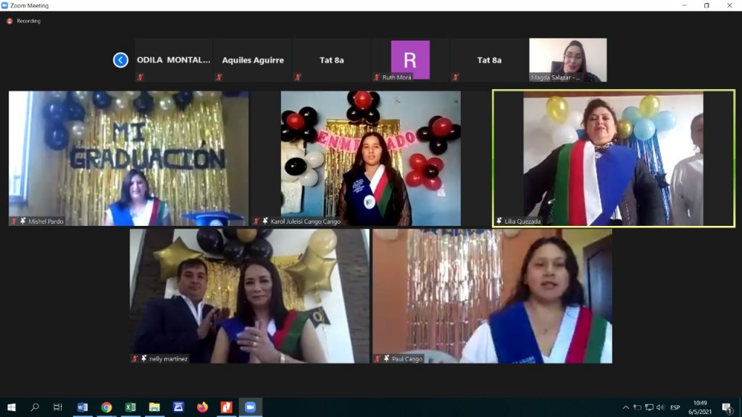Click the Recording indicator to pause recording
The image size is (742, 417).
point(9,21)
